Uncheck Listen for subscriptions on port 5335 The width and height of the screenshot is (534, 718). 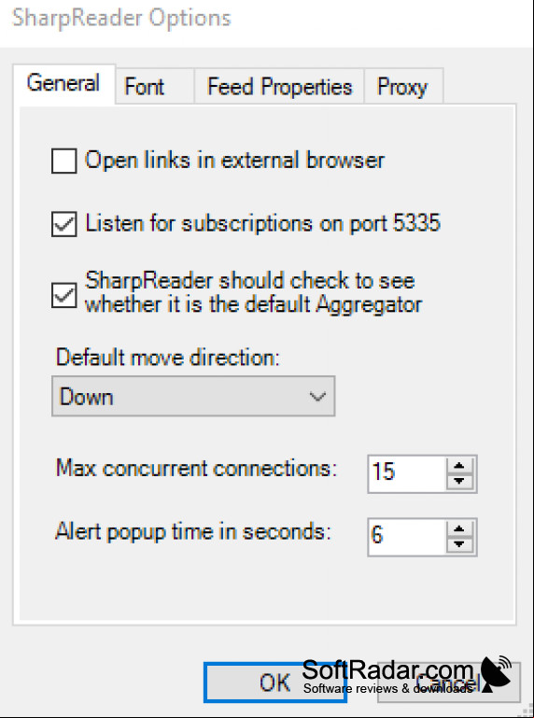(x=64, y=224)
